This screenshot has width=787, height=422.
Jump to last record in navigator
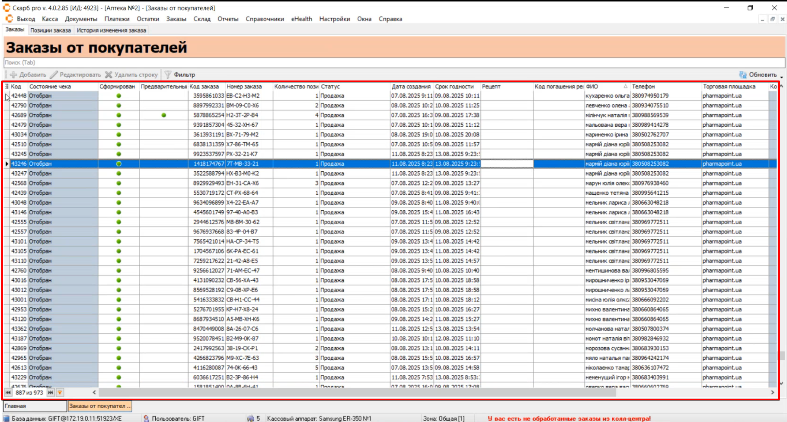click(50, 392)
